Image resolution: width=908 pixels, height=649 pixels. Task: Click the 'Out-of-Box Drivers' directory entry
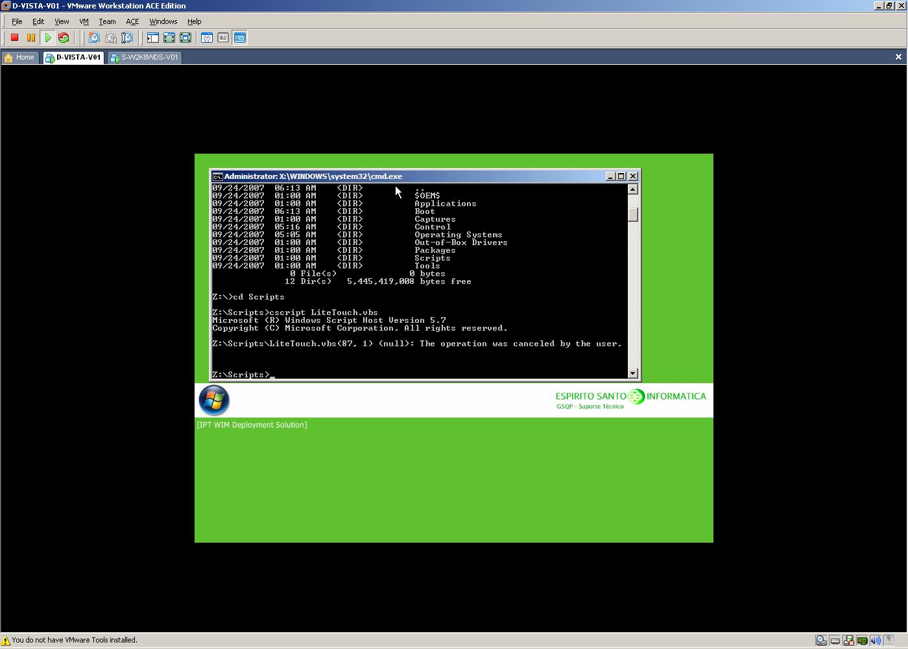point(461,242)
